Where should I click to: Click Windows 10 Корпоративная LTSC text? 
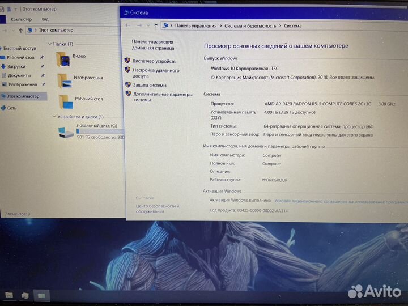pos(245,69)
